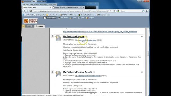Focus the browser URL address field

point(71,11)
